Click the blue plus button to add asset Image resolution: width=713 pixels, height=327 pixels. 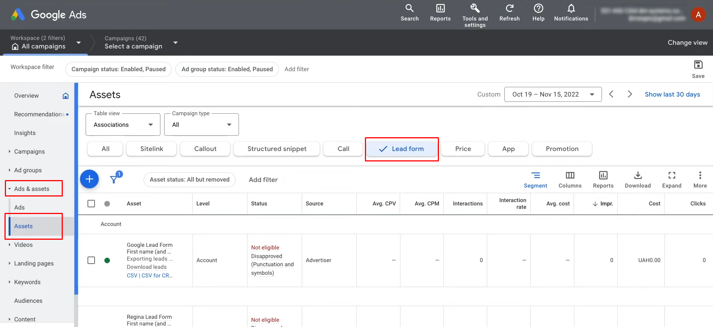[89, 179]
